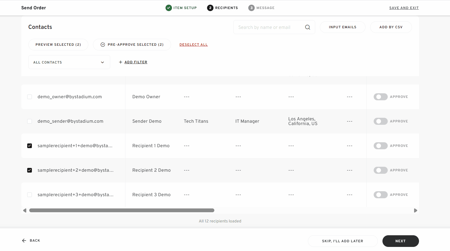This screenshot has height=251, width=450.
Task: Go to the Message step
Action: [x=265, y=8]
